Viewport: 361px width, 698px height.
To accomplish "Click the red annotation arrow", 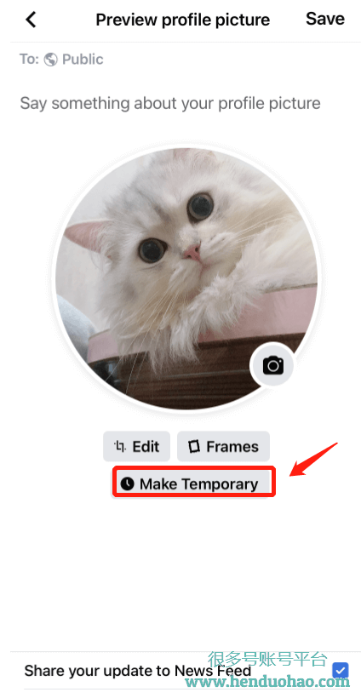I will [x=314, y=460].
